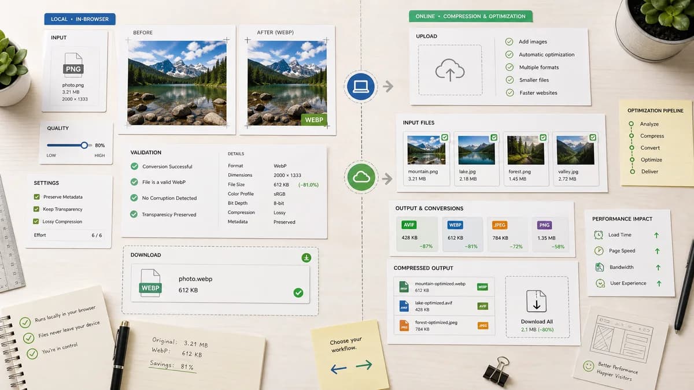Click the PNG file icon in Input card

tap(73, 66)
